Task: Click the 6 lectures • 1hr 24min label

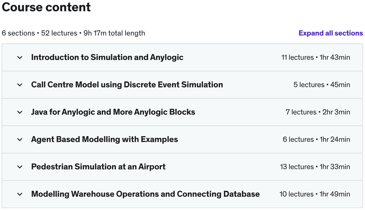Action: point(316,139)
